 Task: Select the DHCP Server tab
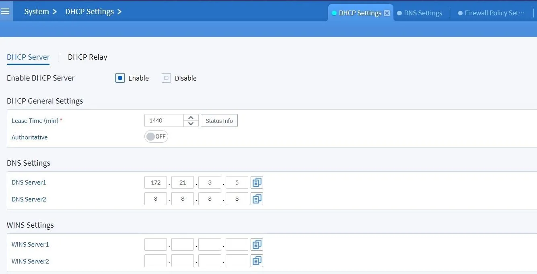(28, 57)
